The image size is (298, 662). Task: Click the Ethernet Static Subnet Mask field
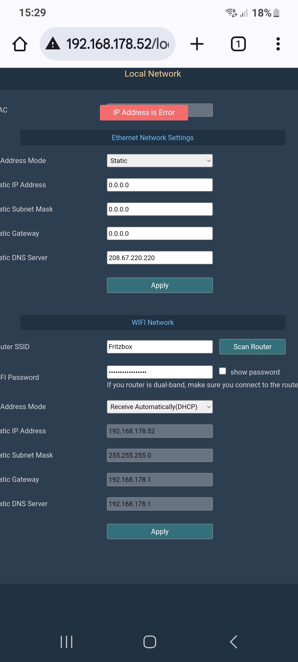pyautogui.click(x=160, y=209)
